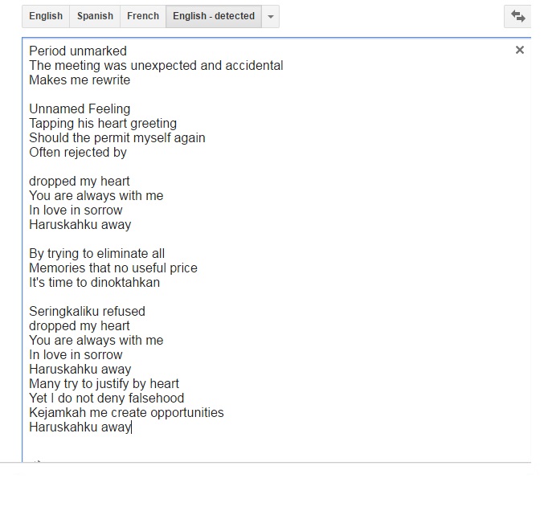Clear the source text with X
This screenshot has height=511, width=544.
(520, 50)
